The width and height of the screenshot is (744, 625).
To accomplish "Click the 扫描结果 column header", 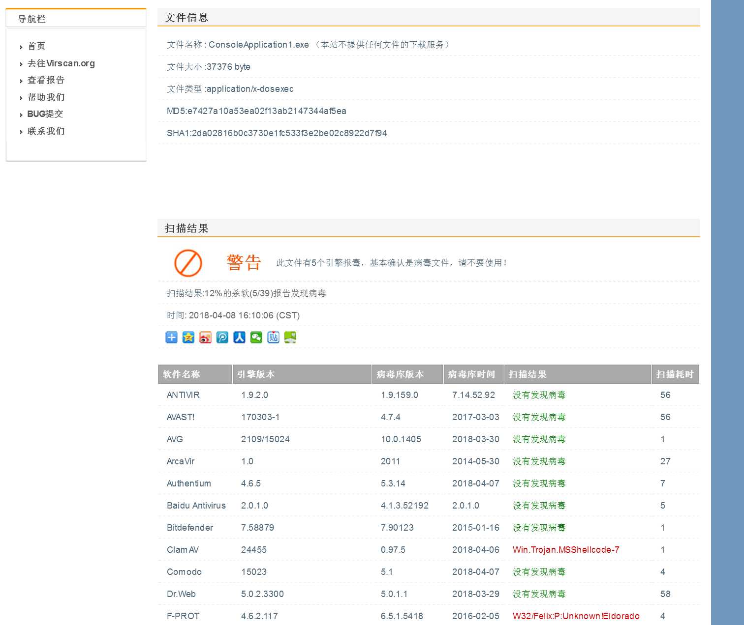I will (578, 374).
